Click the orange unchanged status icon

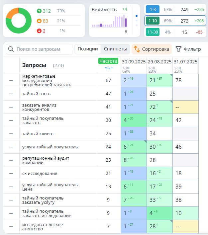point(39,21)
